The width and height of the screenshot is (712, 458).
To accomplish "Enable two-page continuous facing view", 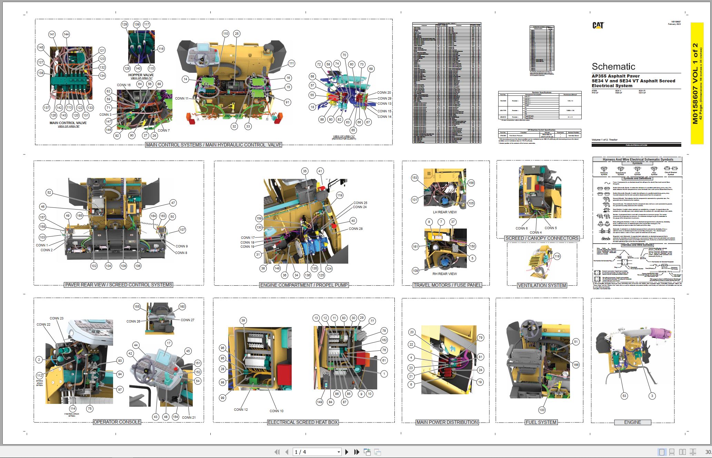I will coord(693,452).
